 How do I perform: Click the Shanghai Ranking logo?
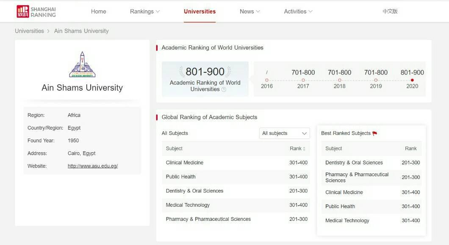pyautogui.click(x=36, y=11)
